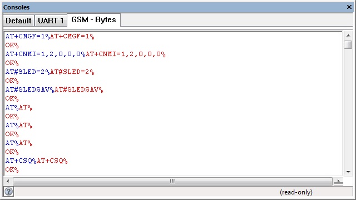Open help via the question mark icon
The image size is (356, 200).
[9, 192]
